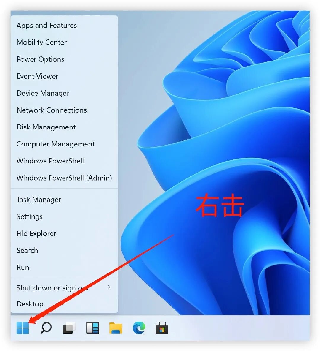Screen dimensions: 320x351
Task: Select Desktop at the bottom of the menu
Action: click(x=30, y=304)
